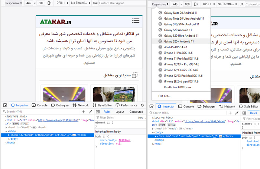Screen dimensions: 260x169
Task: Focus Filter Styles field in left devtools
Action: 116,117
